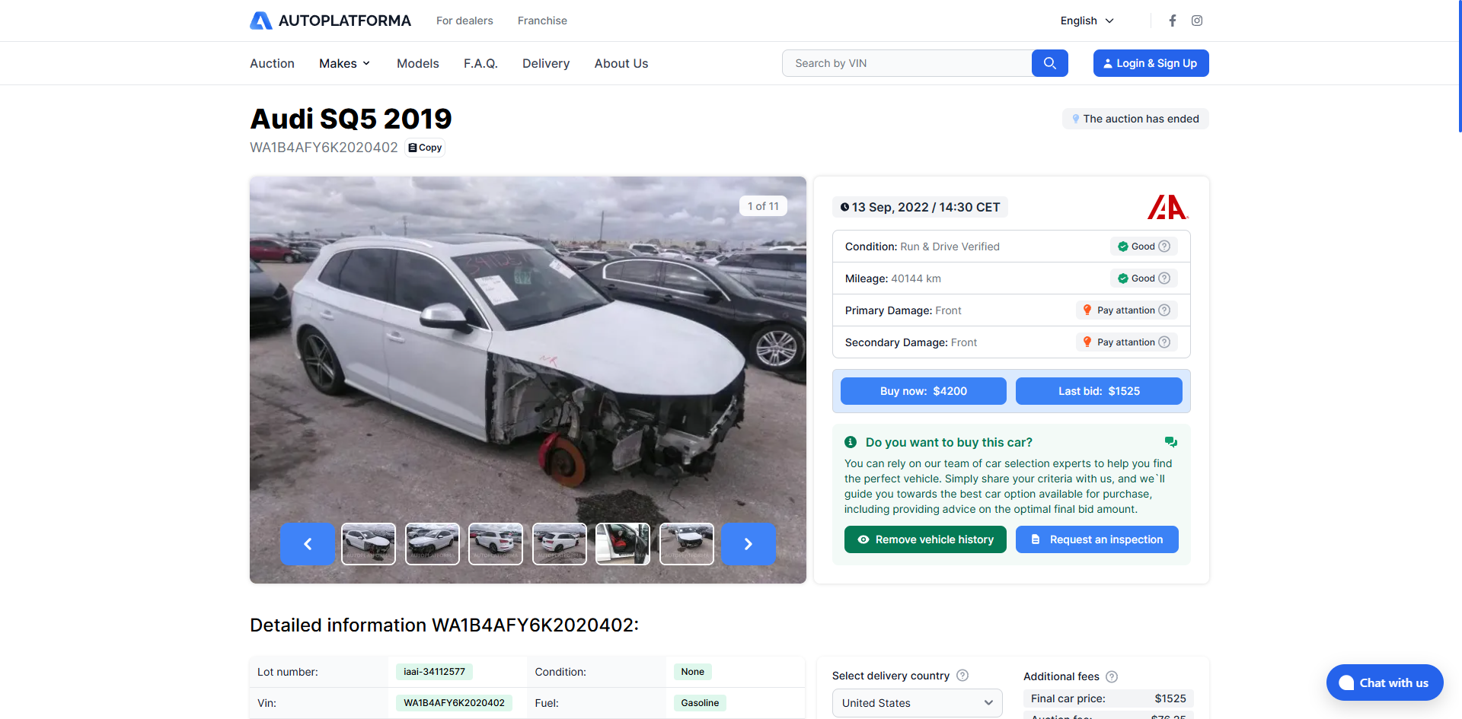This screenshot has width=1462, height=719.
Task: Go to the Auction page
Action: tap(272, 63)
